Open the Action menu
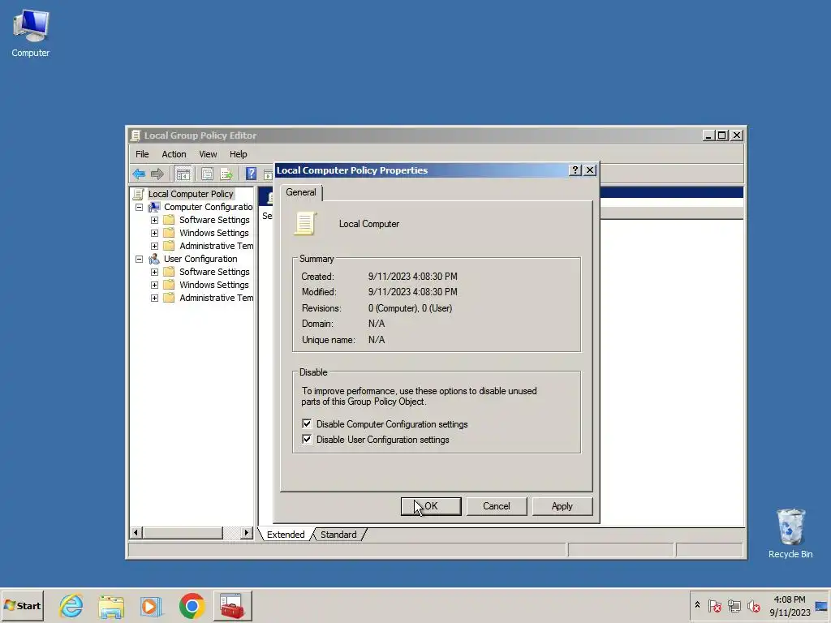 [x=174, y=154]
